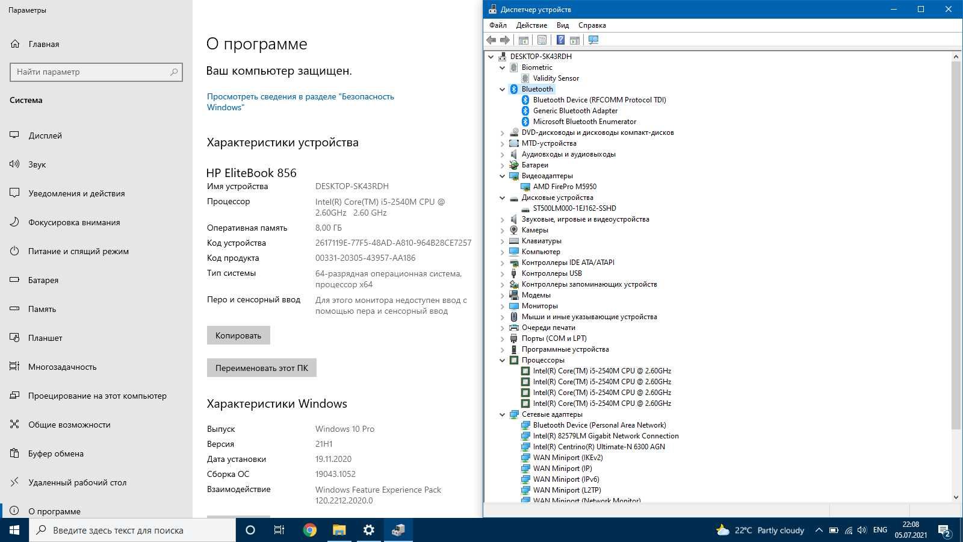Expand the Мониторы category
963x542 pixels.
503,306
